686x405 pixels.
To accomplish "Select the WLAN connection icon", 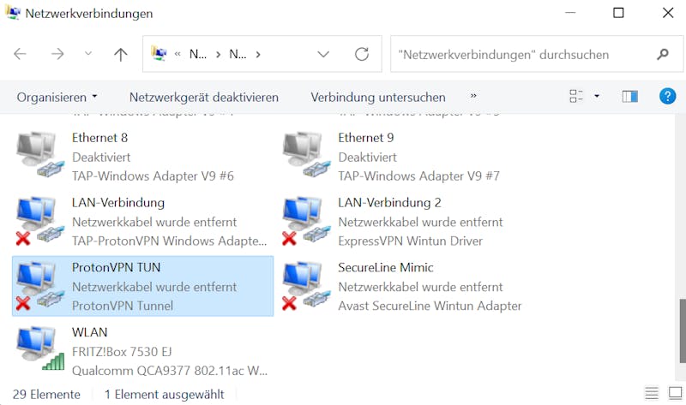I will pyautogui.click(x=40, y=349).
